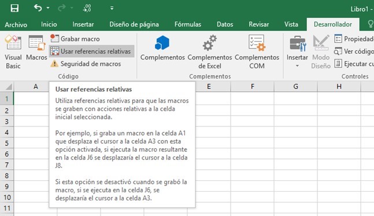Switch to the Fórmulas tab
Viewport: 374px width, 216px height.
(x=188, y=24)
